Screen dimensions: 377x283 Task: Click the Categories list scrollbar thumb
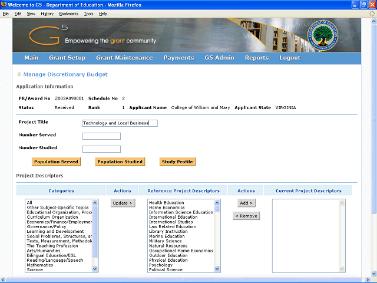(x=95, y=232)
